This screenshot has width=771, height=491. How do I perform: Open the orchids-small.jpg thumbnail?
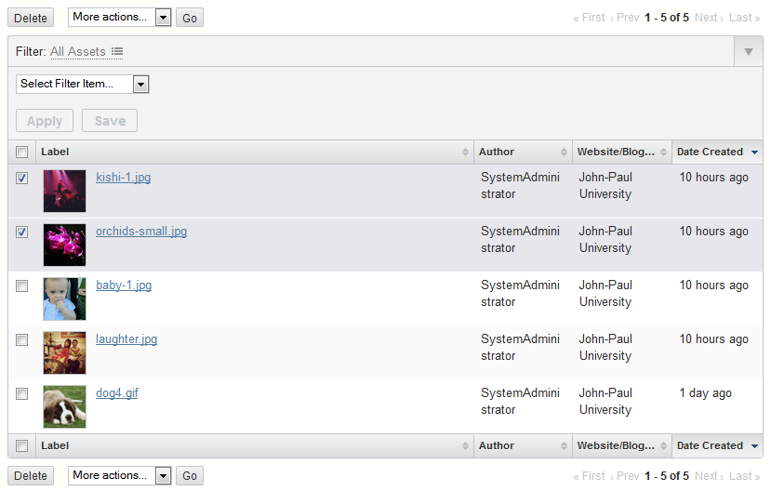tap(64, 245)
